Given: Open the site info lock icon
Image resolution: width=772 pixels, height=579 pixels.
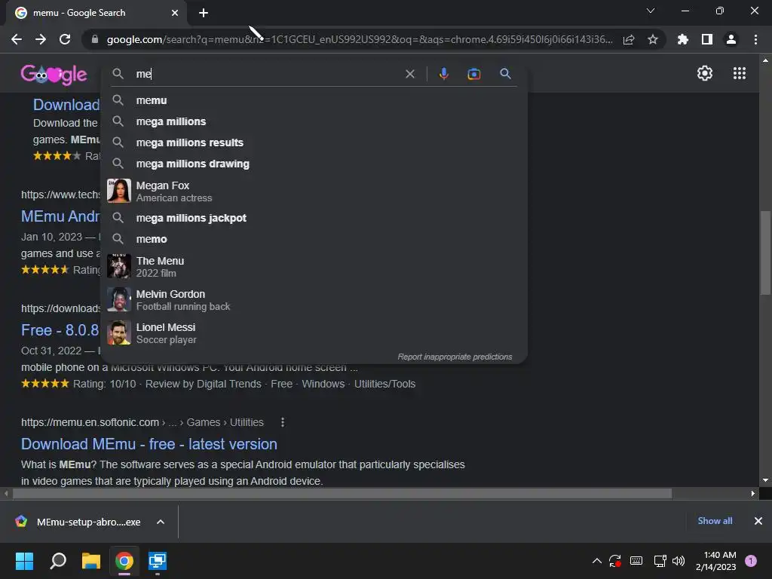Looking at the screenshot, I should 95,39.
